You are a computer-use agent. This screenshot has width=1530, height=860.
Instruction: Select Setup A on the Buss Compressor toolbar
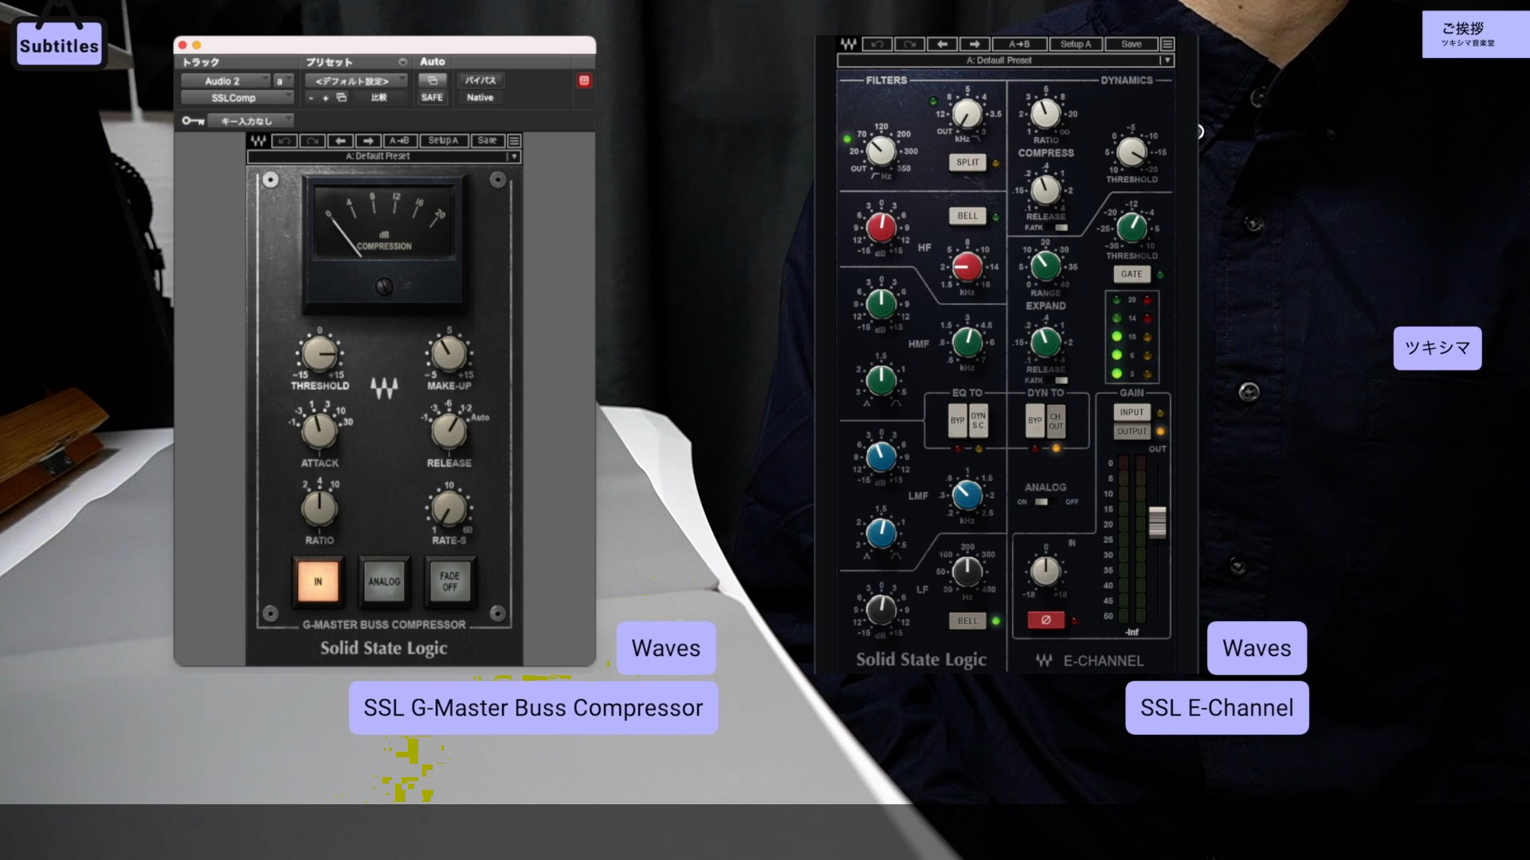tap(443, 140)
